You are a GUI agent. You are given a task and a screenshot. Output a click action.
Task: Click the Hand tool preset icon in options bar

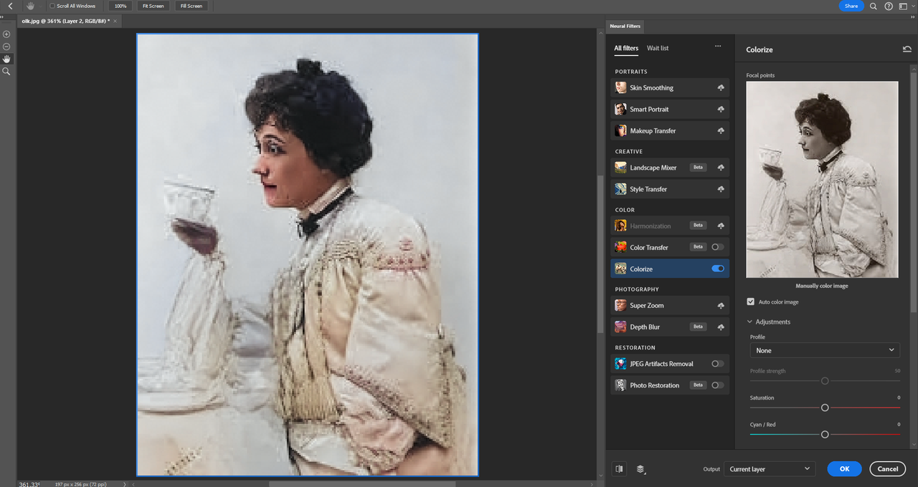[31, 6]
